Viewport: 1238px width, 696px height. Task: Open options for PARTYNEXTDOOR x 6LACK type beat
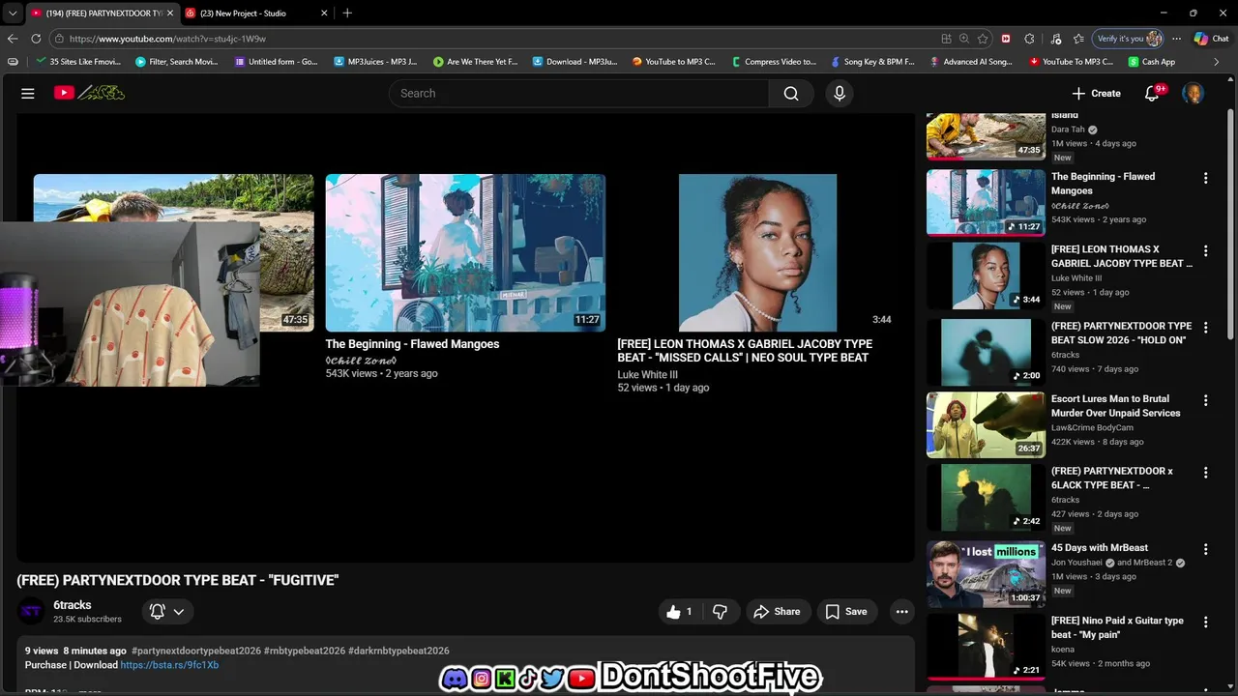[1205, 473]
